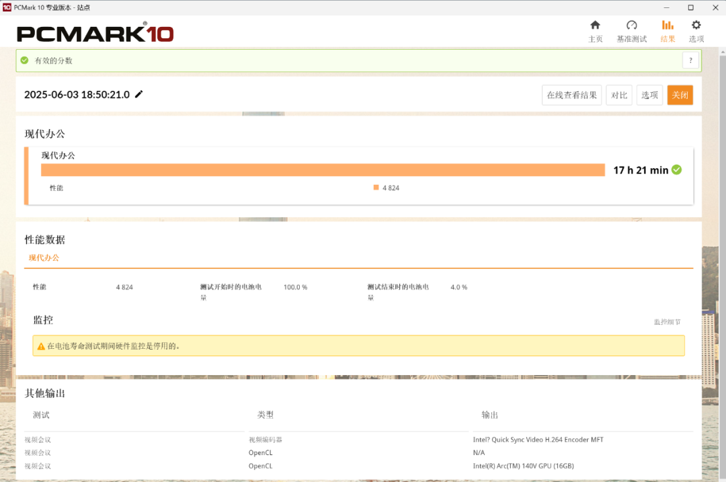The width and height of the screenshot is (726, 482).
Task: Click the scrollbar up arrow
Action: coord(722,51)
